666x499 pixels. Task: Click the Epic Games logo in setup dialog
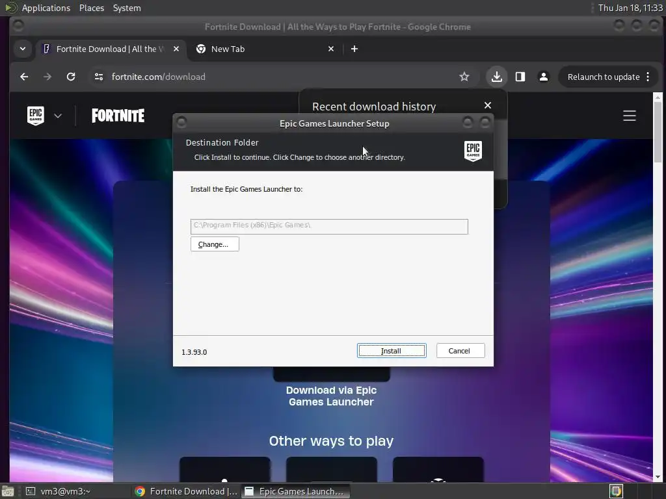tap(473, 151)
